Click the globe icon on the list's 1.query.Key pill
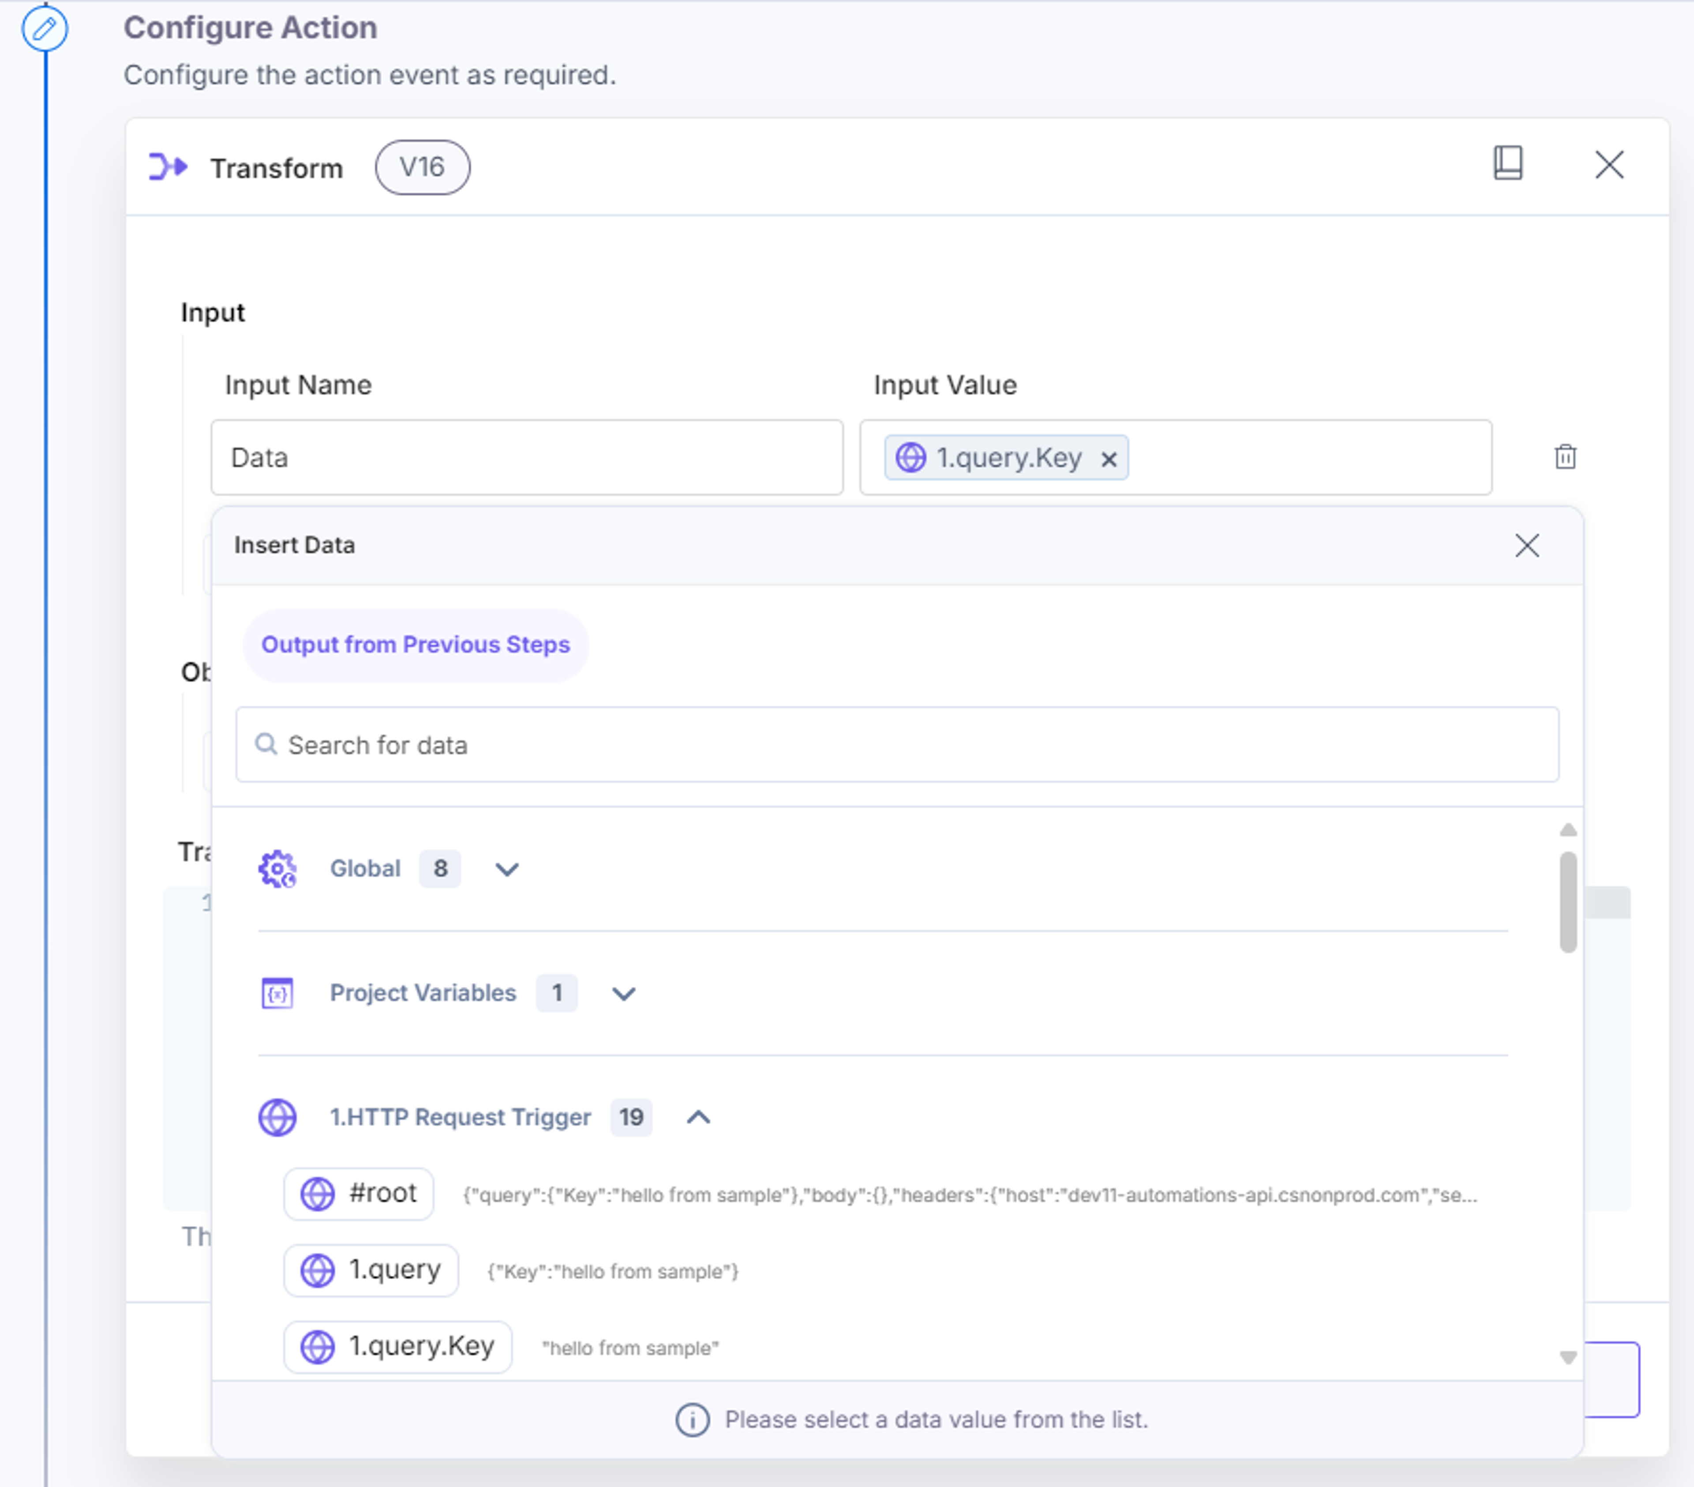The height and width of the screenshot is (1487, 1694). point(318,1346)
